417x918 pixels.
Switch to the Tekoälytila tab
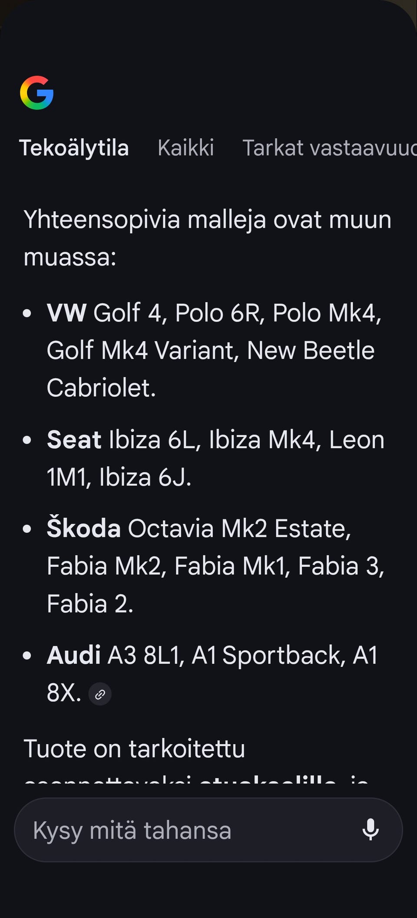pos(74,148)
